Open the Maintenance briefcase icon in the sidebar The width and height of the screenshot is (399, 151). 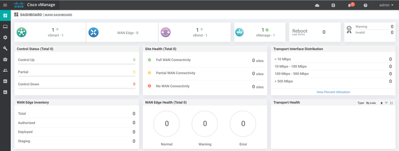click(x=5, y=59)
